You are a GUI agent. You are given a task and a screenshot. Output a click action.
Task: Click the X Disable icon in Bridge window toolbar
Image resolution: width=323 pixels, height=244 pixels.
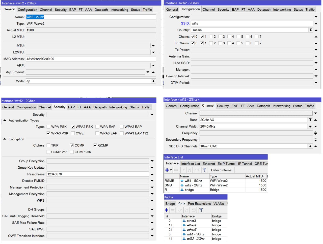pyautogui.click(x=186, y=210)
